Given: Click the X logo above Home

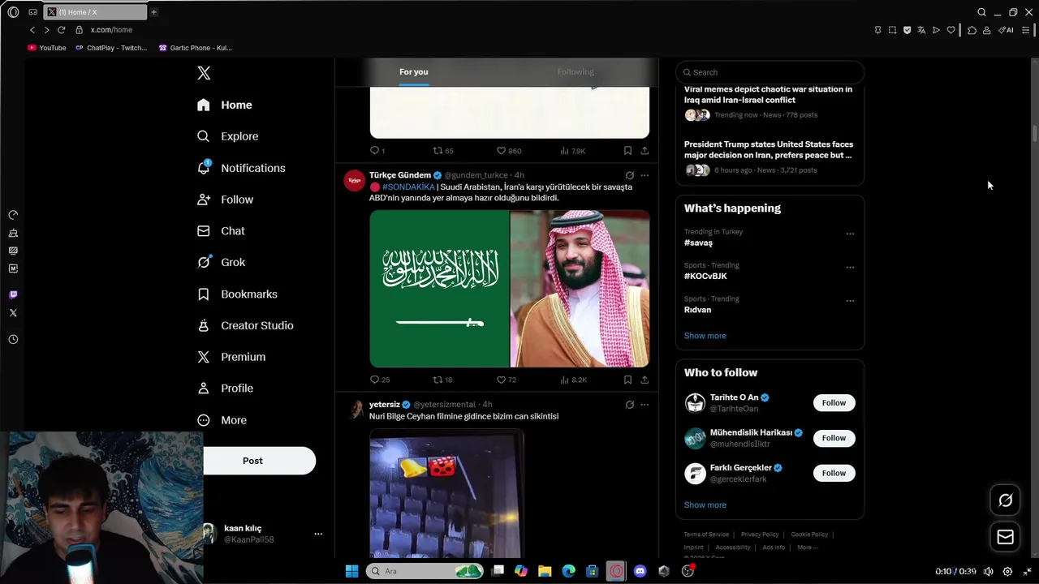Looking at the screenshot, I should pyautogui.click(x=204, y=73).
